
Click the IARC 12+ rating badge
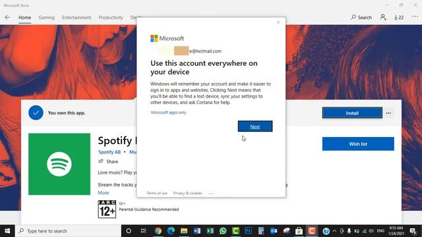coord(107,209)
